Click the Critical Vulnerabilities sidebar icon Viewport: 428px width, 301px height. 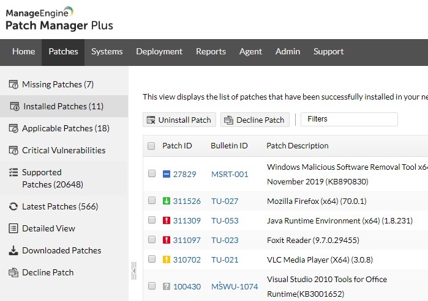(x=13, y=150)
